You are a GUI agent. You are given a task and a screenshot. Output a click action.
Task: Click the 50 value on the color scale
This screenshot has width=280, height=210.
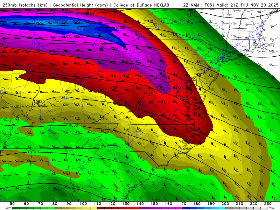[x=12, y=204]
